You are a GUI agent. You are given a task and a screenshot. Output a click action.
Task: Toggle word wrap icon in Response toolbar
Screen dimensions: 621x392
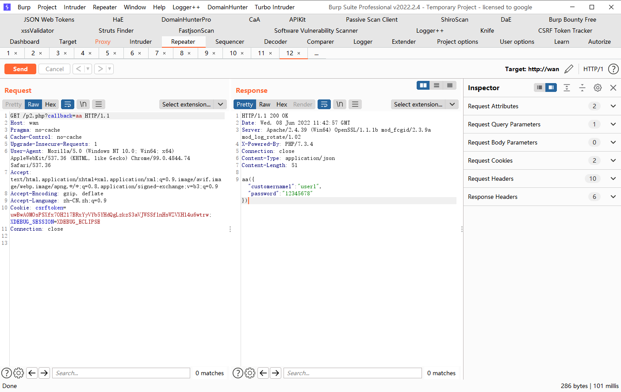coord(324,104)
